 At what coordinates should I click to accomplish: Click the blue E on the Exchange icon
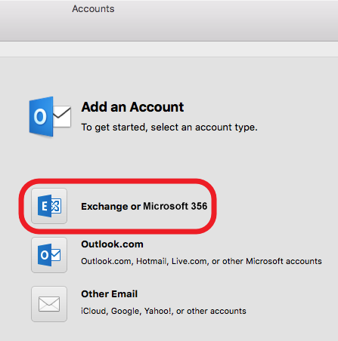pos(45,206)
